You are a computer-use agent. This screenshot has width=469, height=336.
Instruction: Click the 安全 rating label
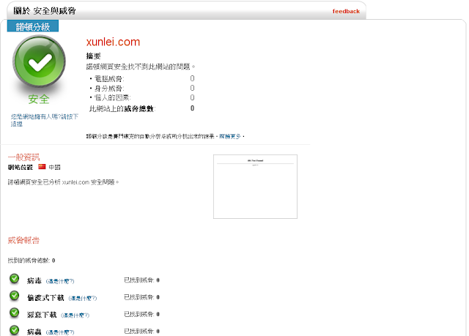pyautogui.click(x=39, y=99)
